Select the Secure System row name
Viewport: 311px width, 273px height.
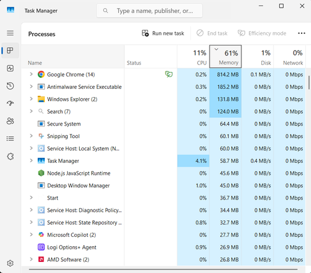click(x=64, y=124)
